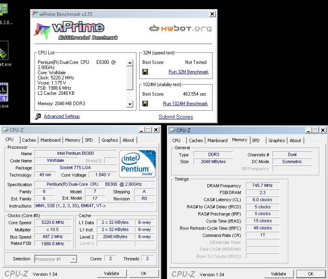Click the Intel Pentium inside badge
This screenshot has height=279, width=328.
point(138,164)
